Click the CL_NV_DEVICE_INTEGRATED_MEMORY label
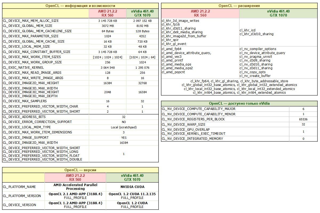 (193, 139)
